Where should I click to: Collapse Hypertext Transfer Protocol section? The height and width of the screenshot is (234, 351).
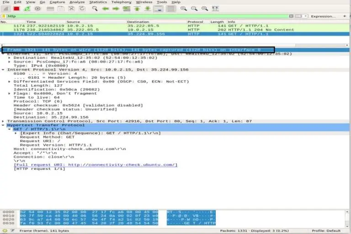click(x=3, y=125)
